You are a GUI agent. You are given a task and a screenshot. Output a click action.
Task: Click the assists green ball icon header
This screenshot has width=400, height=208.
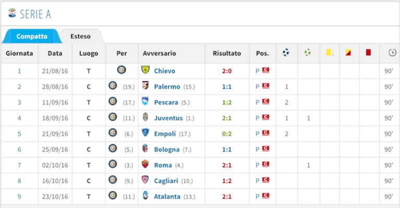tap(308, 53)
